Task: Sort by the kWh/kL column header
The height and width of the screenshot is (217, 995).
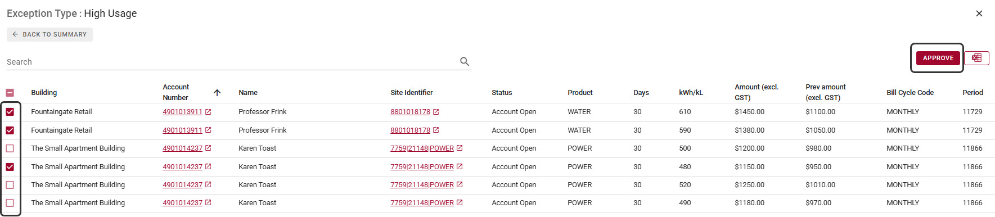Action: pyautogui.click(x=691, y=93)
